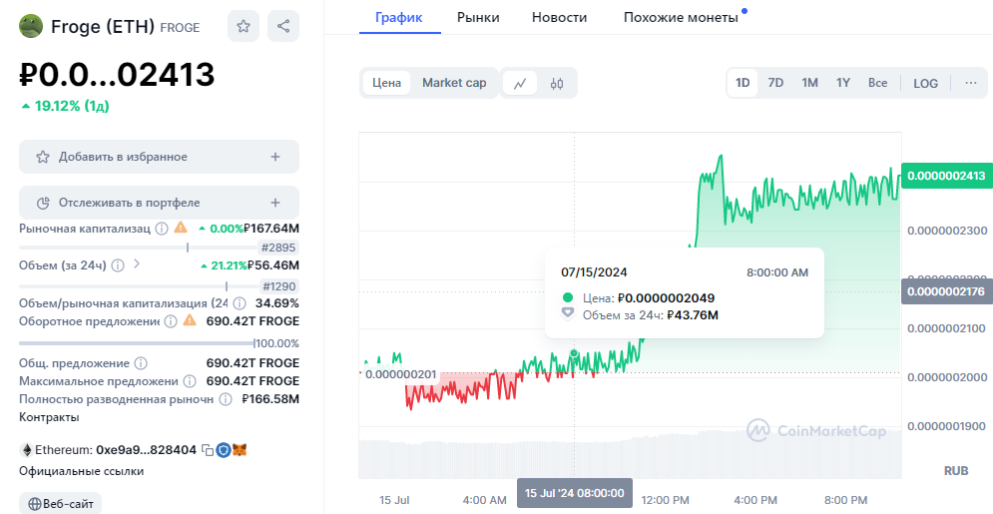This screenshot has height=514, width=993.
Task: Click plus icon on Добавить в избранное
Action: tap(274, 157)
